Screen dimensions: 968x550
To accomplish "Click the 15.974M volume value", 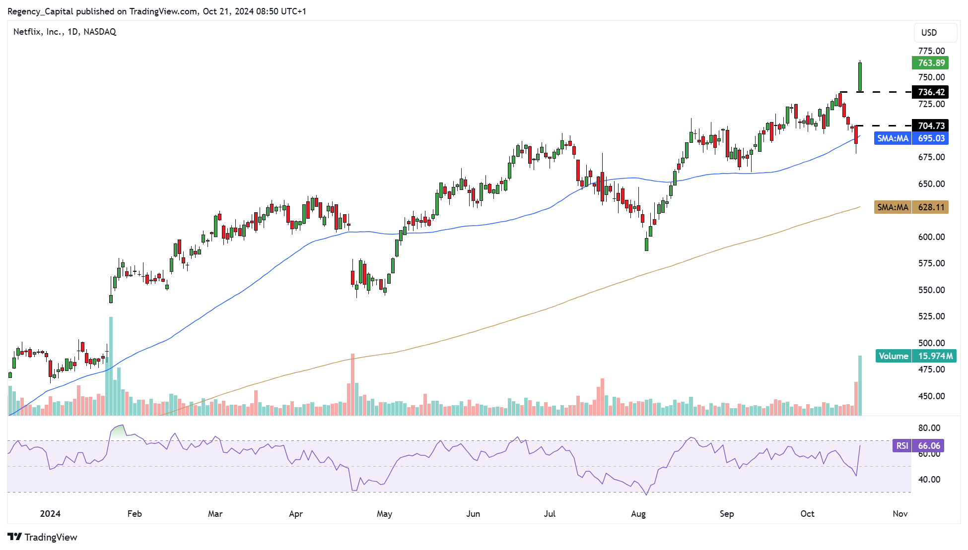I will point(934,356).
